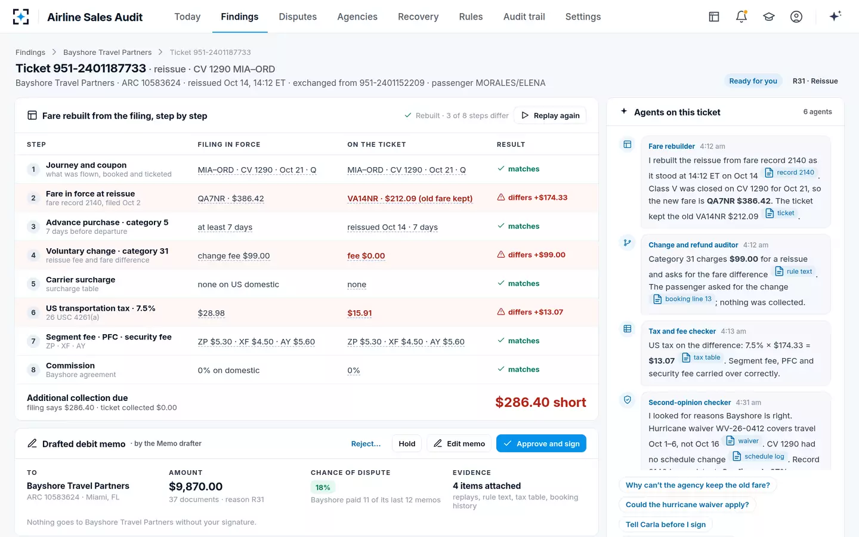Click the Change and refund auditor branch icon
Screen dimensions: 859x537
tap(628, 243)
